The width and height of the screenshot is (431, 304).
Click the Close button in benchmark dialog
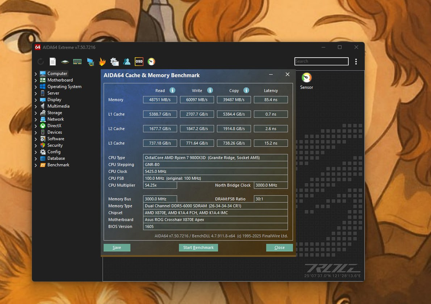point(279,248)
